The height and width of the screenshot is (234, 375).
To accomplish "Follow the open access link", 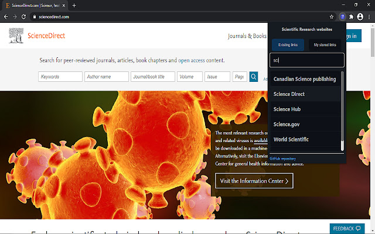I will click(192, 60).
